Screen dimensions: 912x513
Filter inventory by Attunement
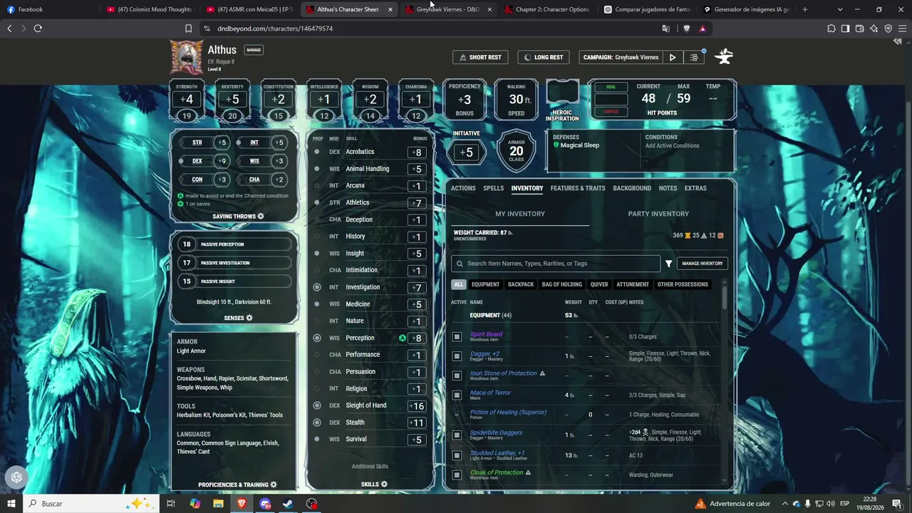coord(633,284)
